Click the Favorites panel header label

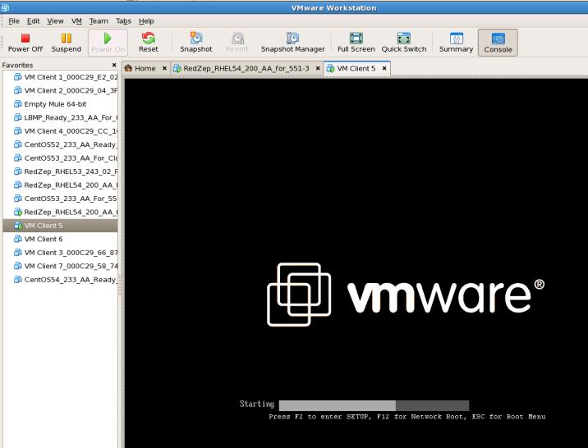click(17, 65)
